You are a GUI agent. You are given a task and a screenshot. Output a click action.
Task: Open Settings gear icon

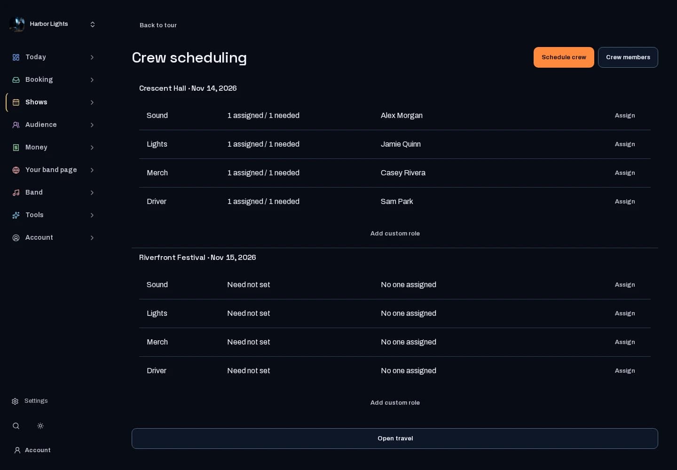15,401
